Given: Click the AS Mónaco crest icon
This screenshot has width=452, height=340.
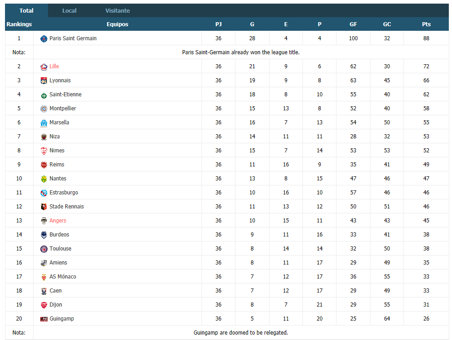Looking at the screenshot, I should point(43,277).
